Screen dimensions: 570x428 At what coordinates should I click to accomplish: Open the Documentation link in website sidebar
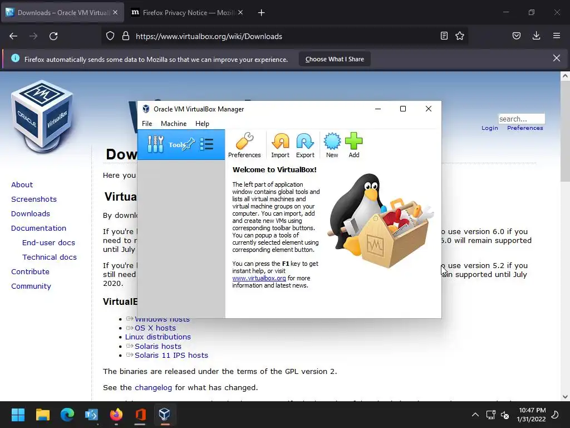tap(38, 228)
